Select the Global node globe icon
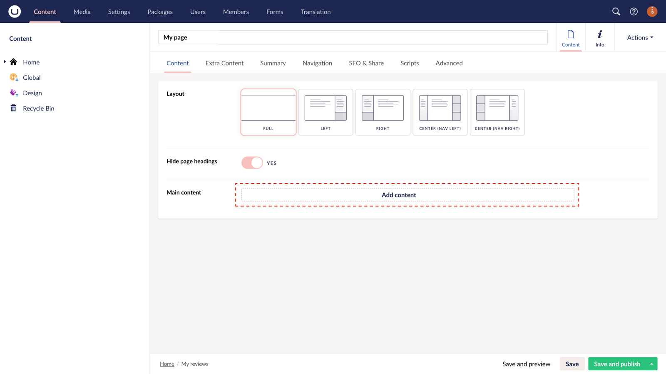Image resolution: width=666 pixels, height=374 pixels. tap(13, 77)
